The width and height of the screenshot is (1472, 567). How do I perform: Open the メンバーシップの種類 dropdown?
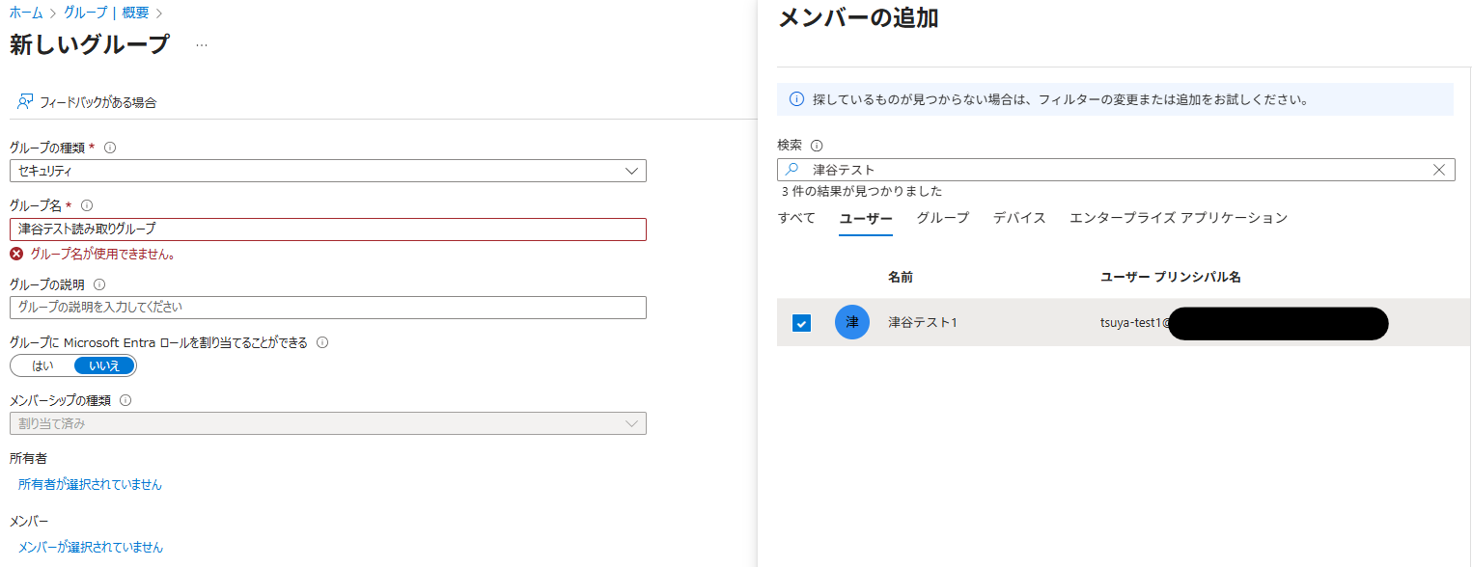pos(632,422)
